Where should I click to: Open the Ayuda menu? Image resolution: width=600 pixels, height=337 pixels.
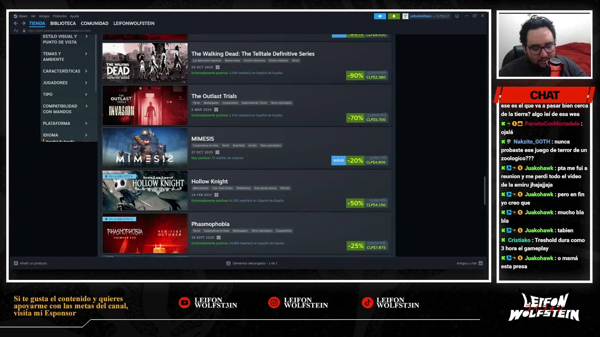pos(75,16)
